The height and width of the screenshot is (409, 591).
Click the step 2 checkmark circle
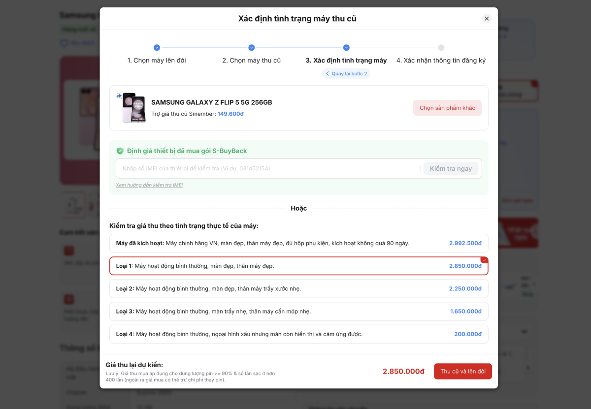tap(252, 48)
